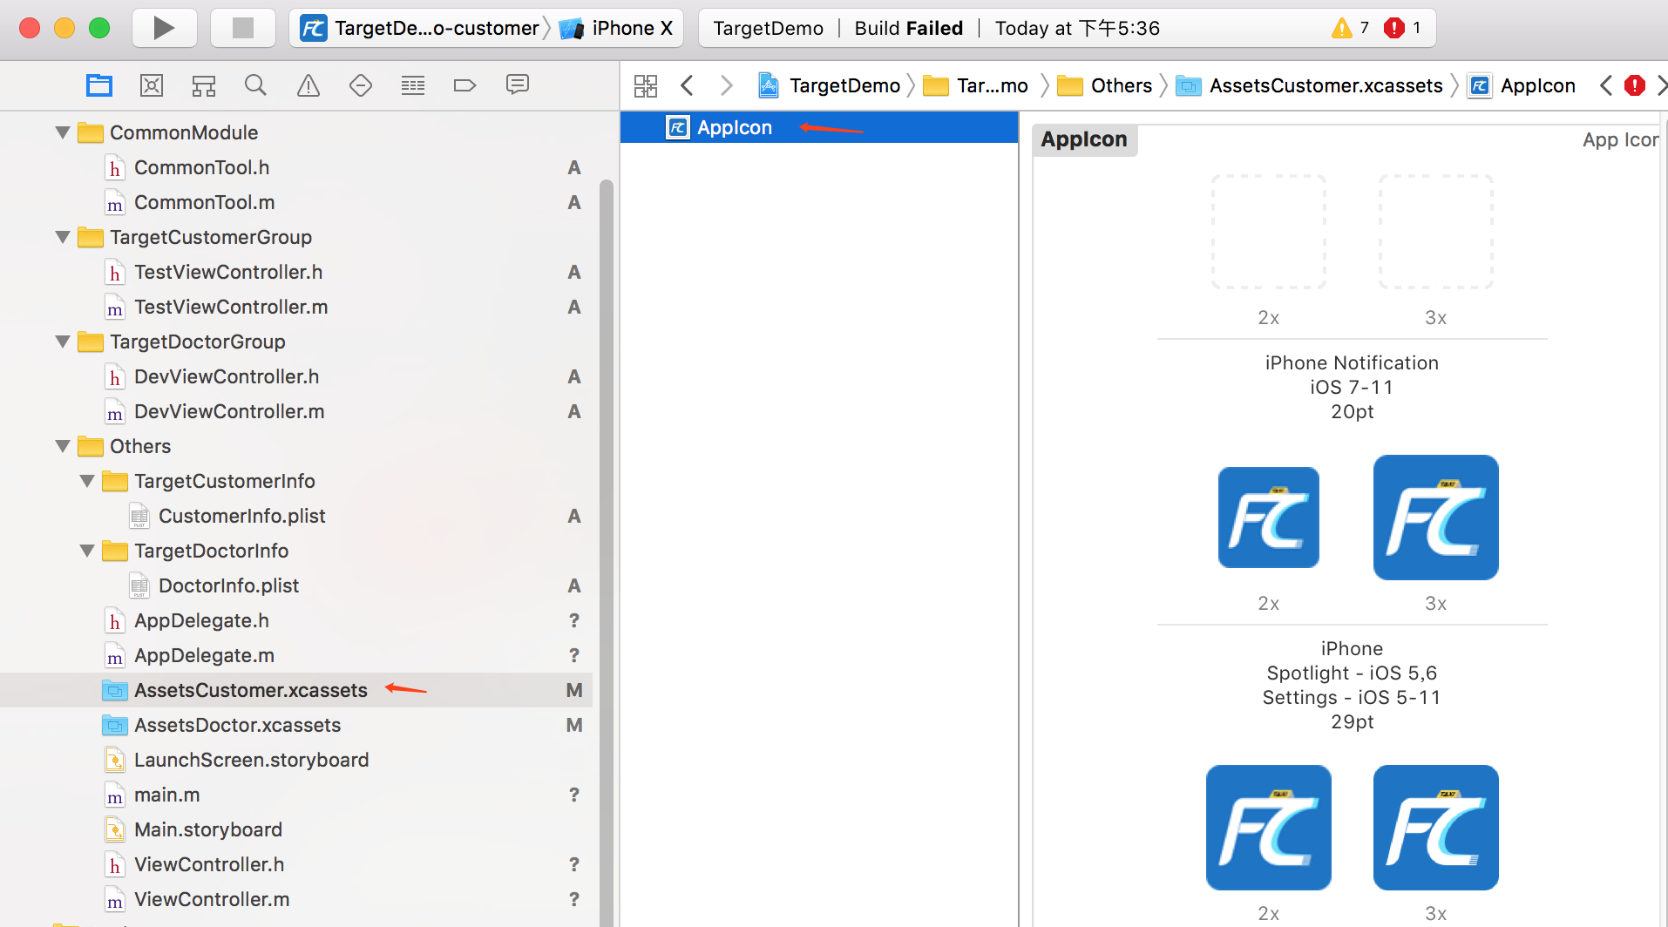Click AppIcon breadcrumb in jump bar
Screen dimensions: 1668x927
tap(1522, 85)
